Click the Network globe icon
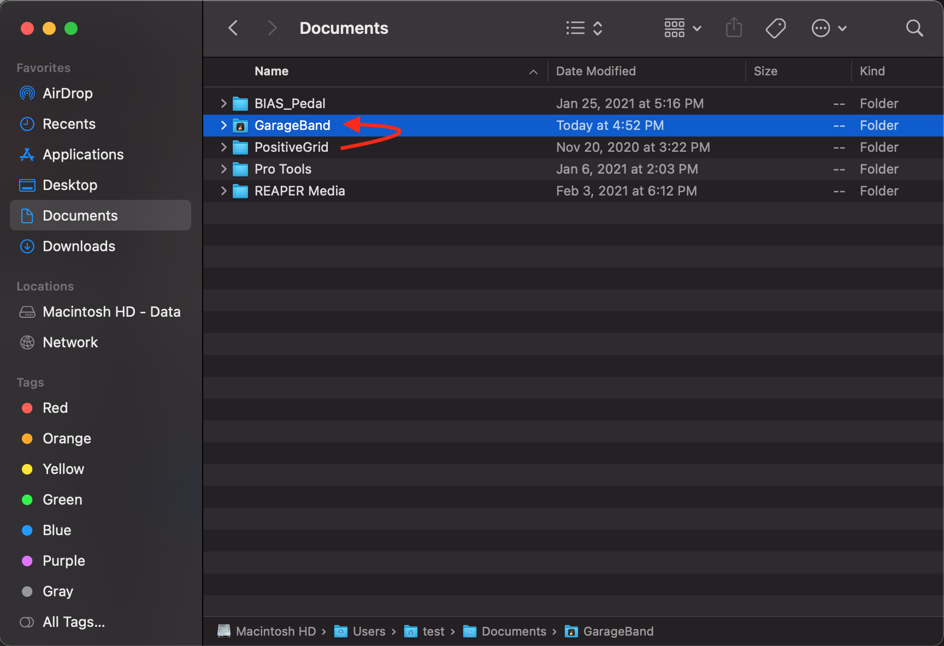The width and height of the screenshot is (944, 646). 27,342
